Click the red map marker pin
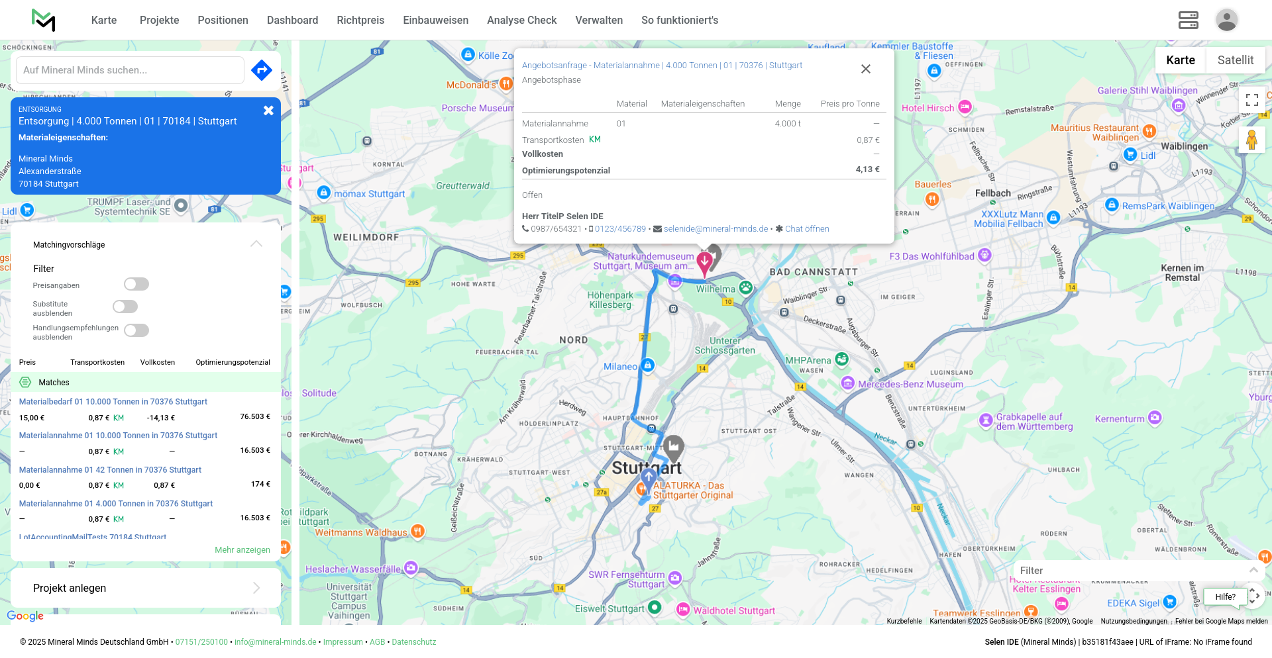 click(x=704, y=263)
